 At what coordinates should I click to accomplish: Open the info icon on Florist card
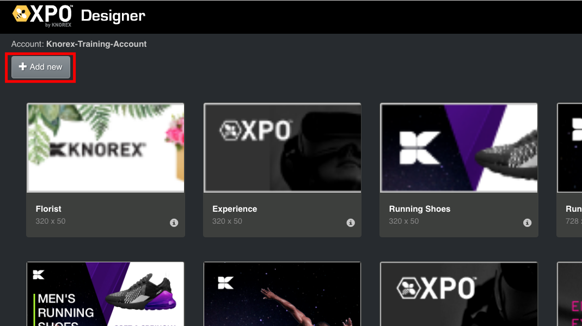tap(174, 223)
